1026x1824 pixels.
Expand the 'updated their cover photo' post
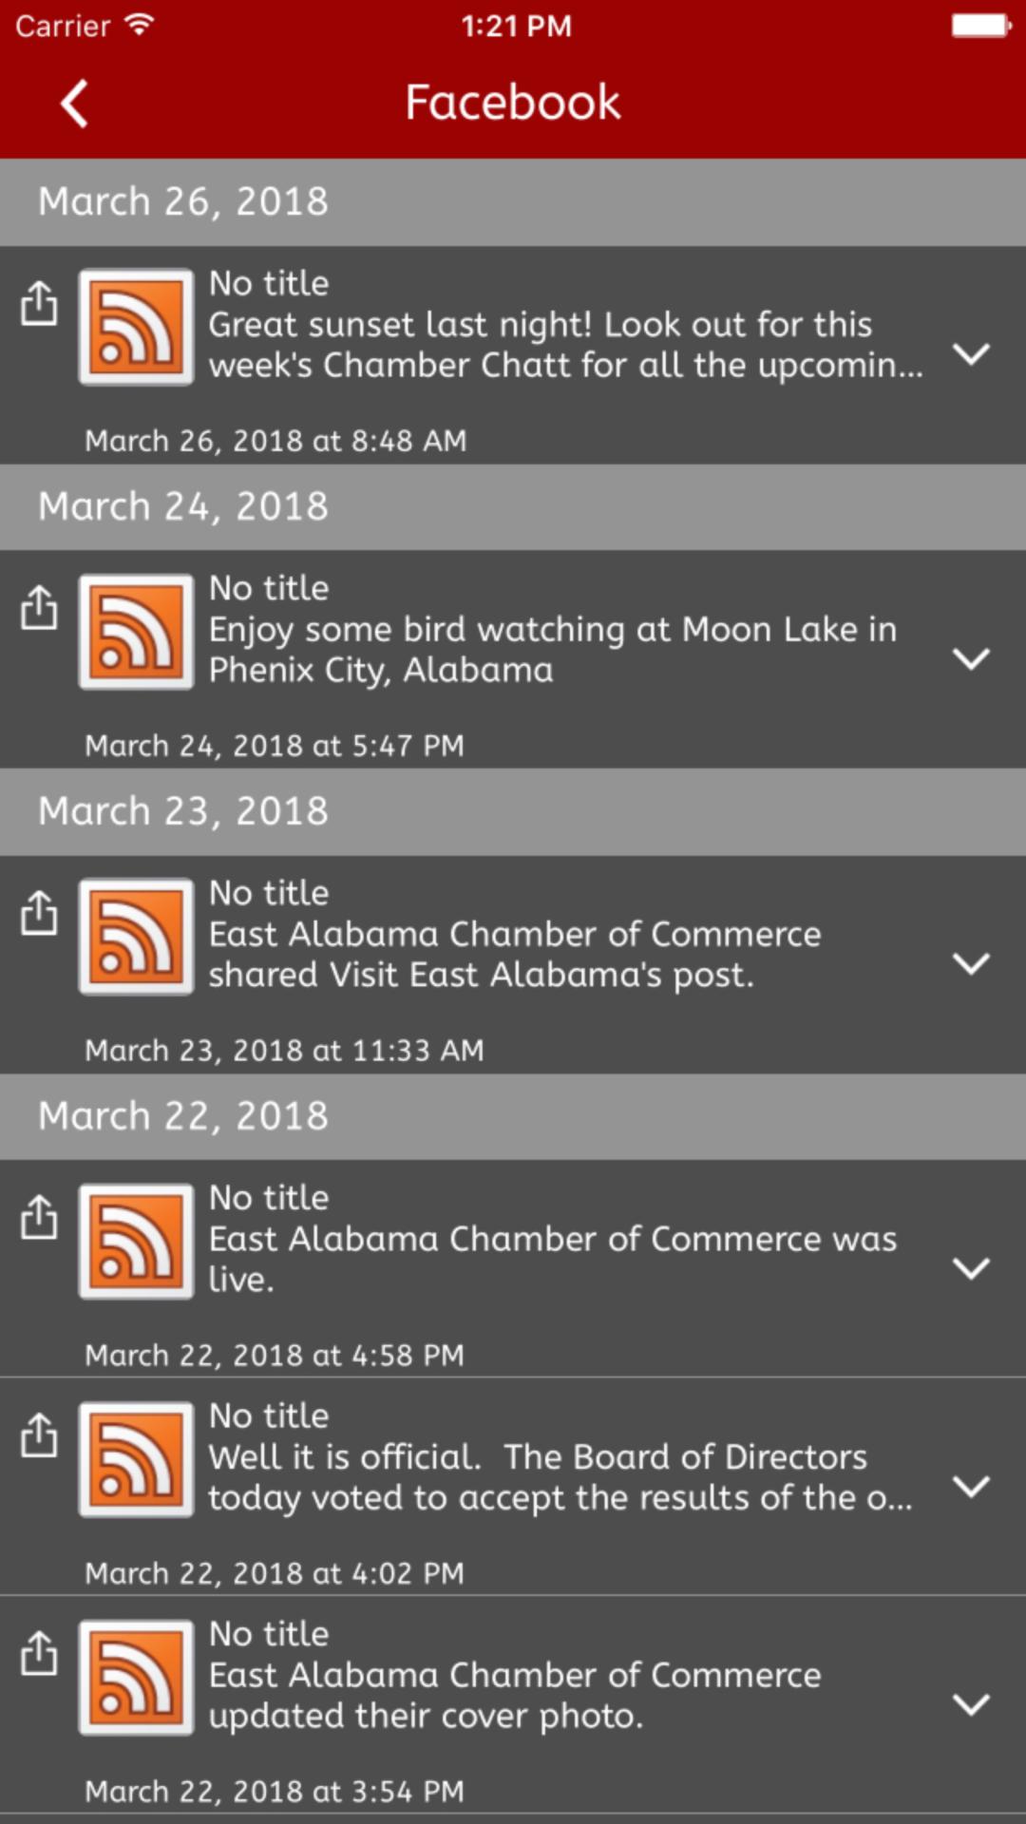(971, 1704)
